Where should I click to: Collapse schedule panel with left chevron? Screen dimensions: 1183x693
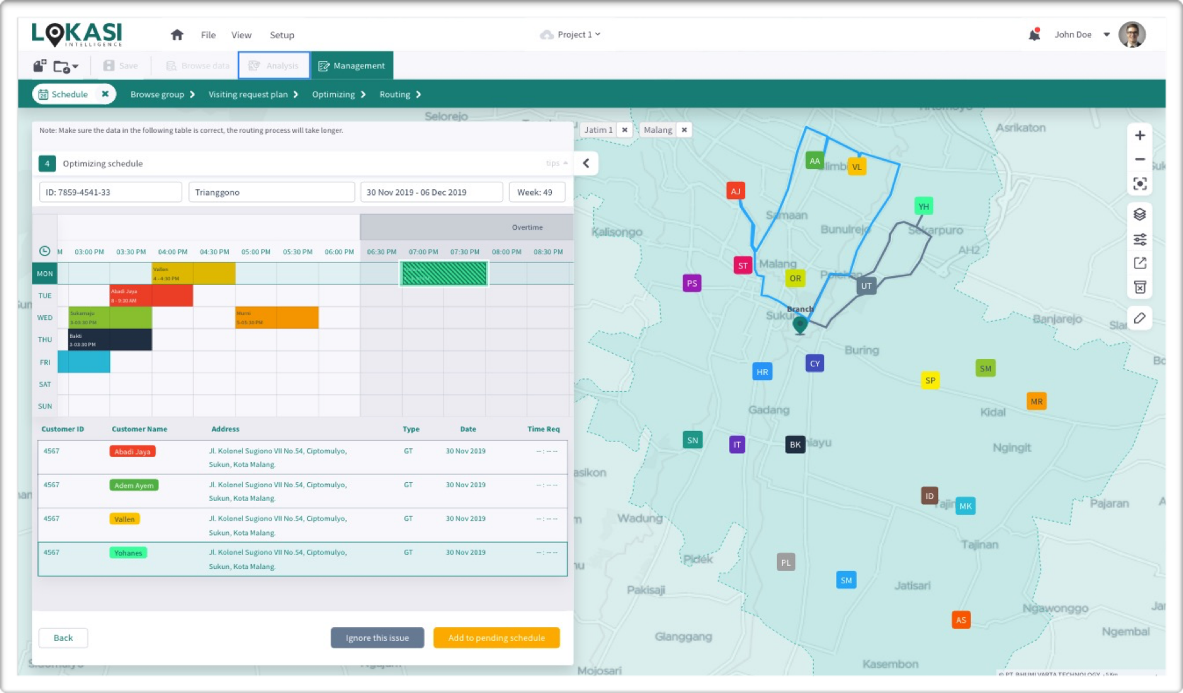(586, 163)
